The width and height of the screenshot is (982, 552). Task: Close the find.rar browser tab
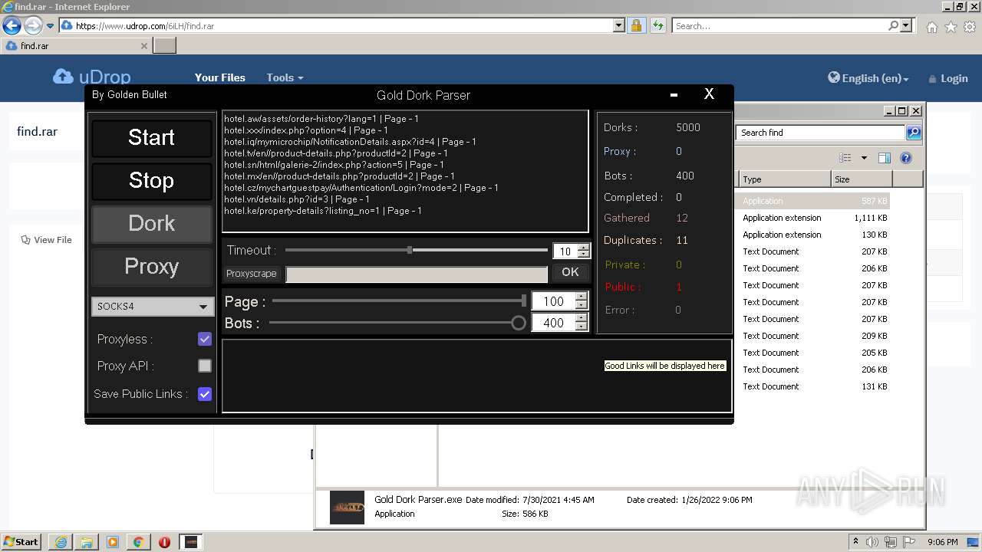click(143, 46)
